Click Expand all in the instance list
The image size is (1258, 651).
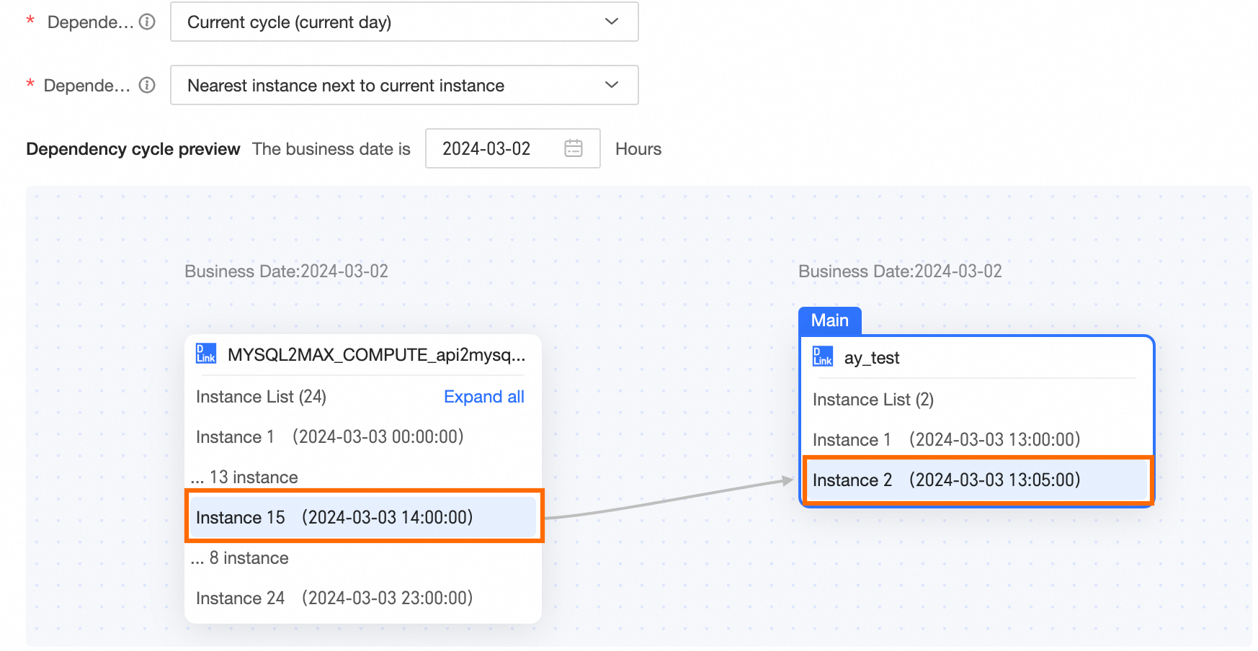point(484,397)
